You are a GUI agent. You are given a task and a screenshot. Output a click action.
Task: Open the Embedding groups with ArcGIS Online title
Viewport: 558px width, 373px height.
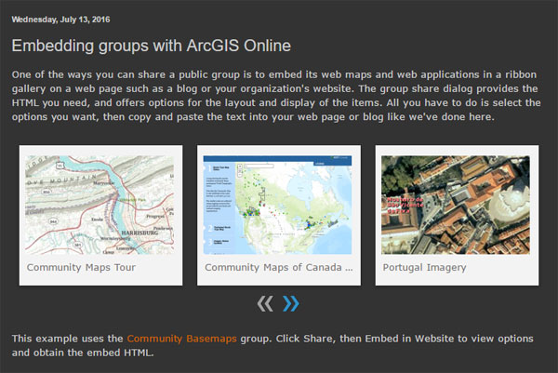click(x=152, y=46)
